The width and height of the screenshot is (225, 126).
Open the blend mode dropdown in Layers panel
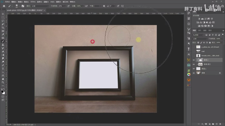[200, 39]
